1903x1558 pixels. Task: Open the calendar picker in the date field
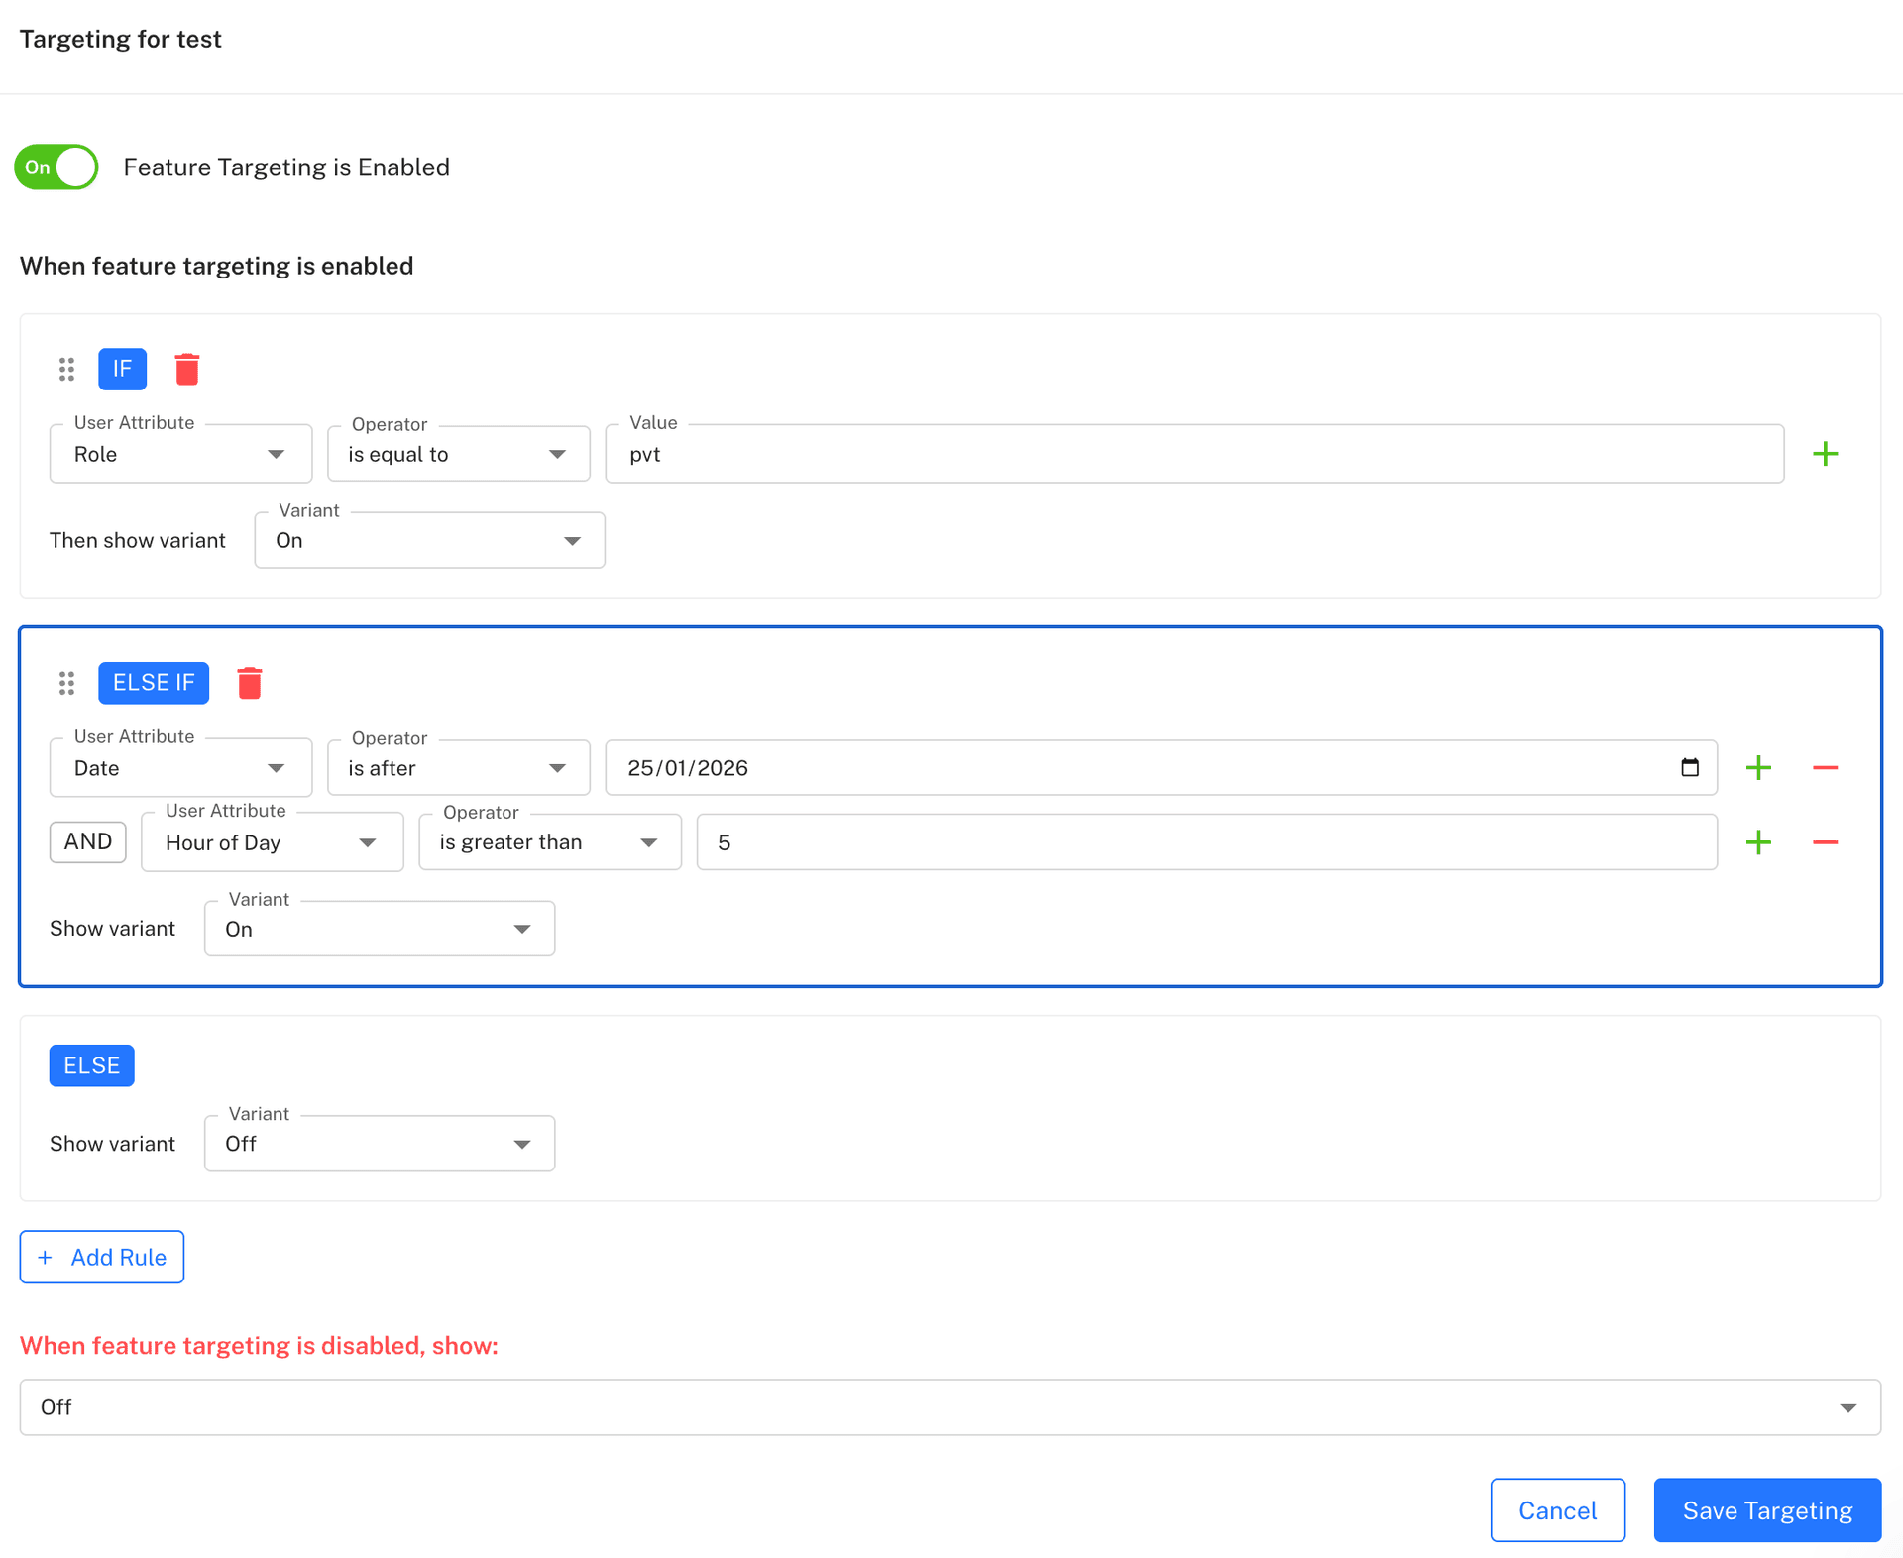(1690, 766)
